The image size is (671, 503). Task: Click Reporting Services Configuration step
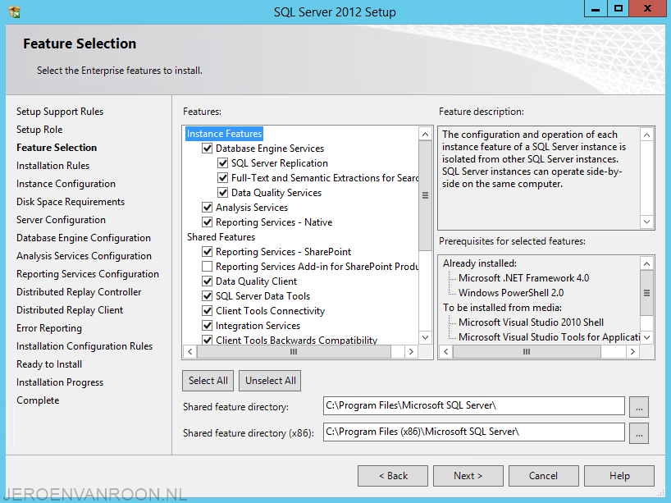click(x=88, y=274)
